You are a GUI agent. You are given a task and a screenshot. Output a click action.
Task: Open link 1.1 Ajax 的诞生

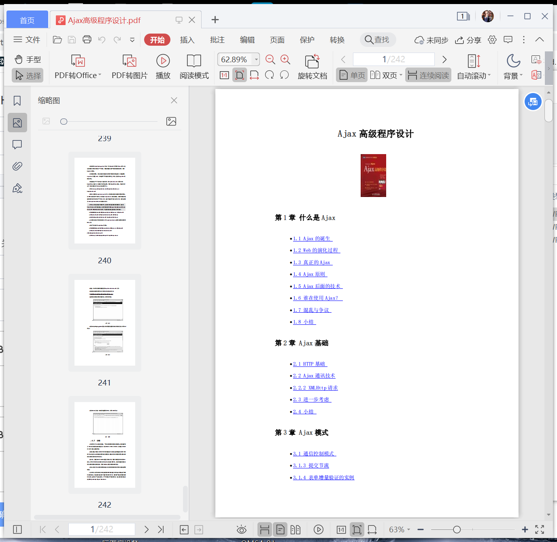[x=312, y=239]
